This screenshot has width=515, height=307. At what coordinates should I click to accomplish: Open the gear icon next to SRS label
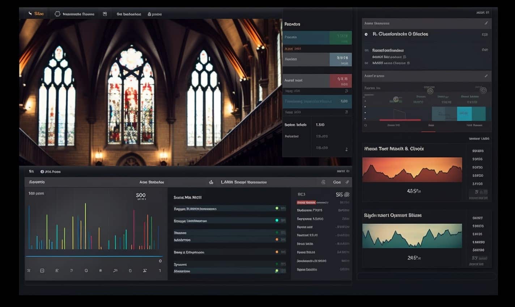347,194
